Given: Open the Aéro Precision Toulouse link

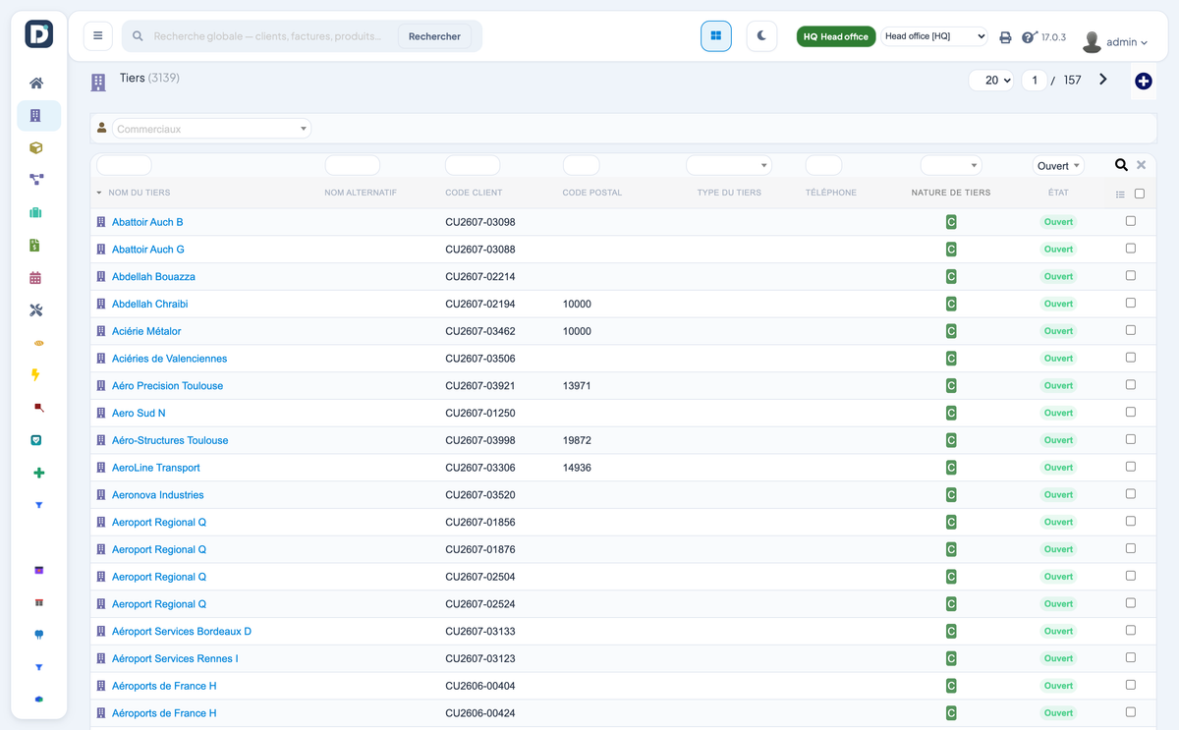Looking at the screenshot, I should 167,386.
